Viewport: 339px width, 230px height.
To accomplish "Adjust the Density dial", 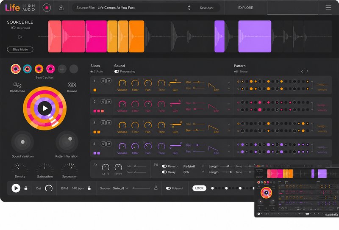I will [20, 168].
